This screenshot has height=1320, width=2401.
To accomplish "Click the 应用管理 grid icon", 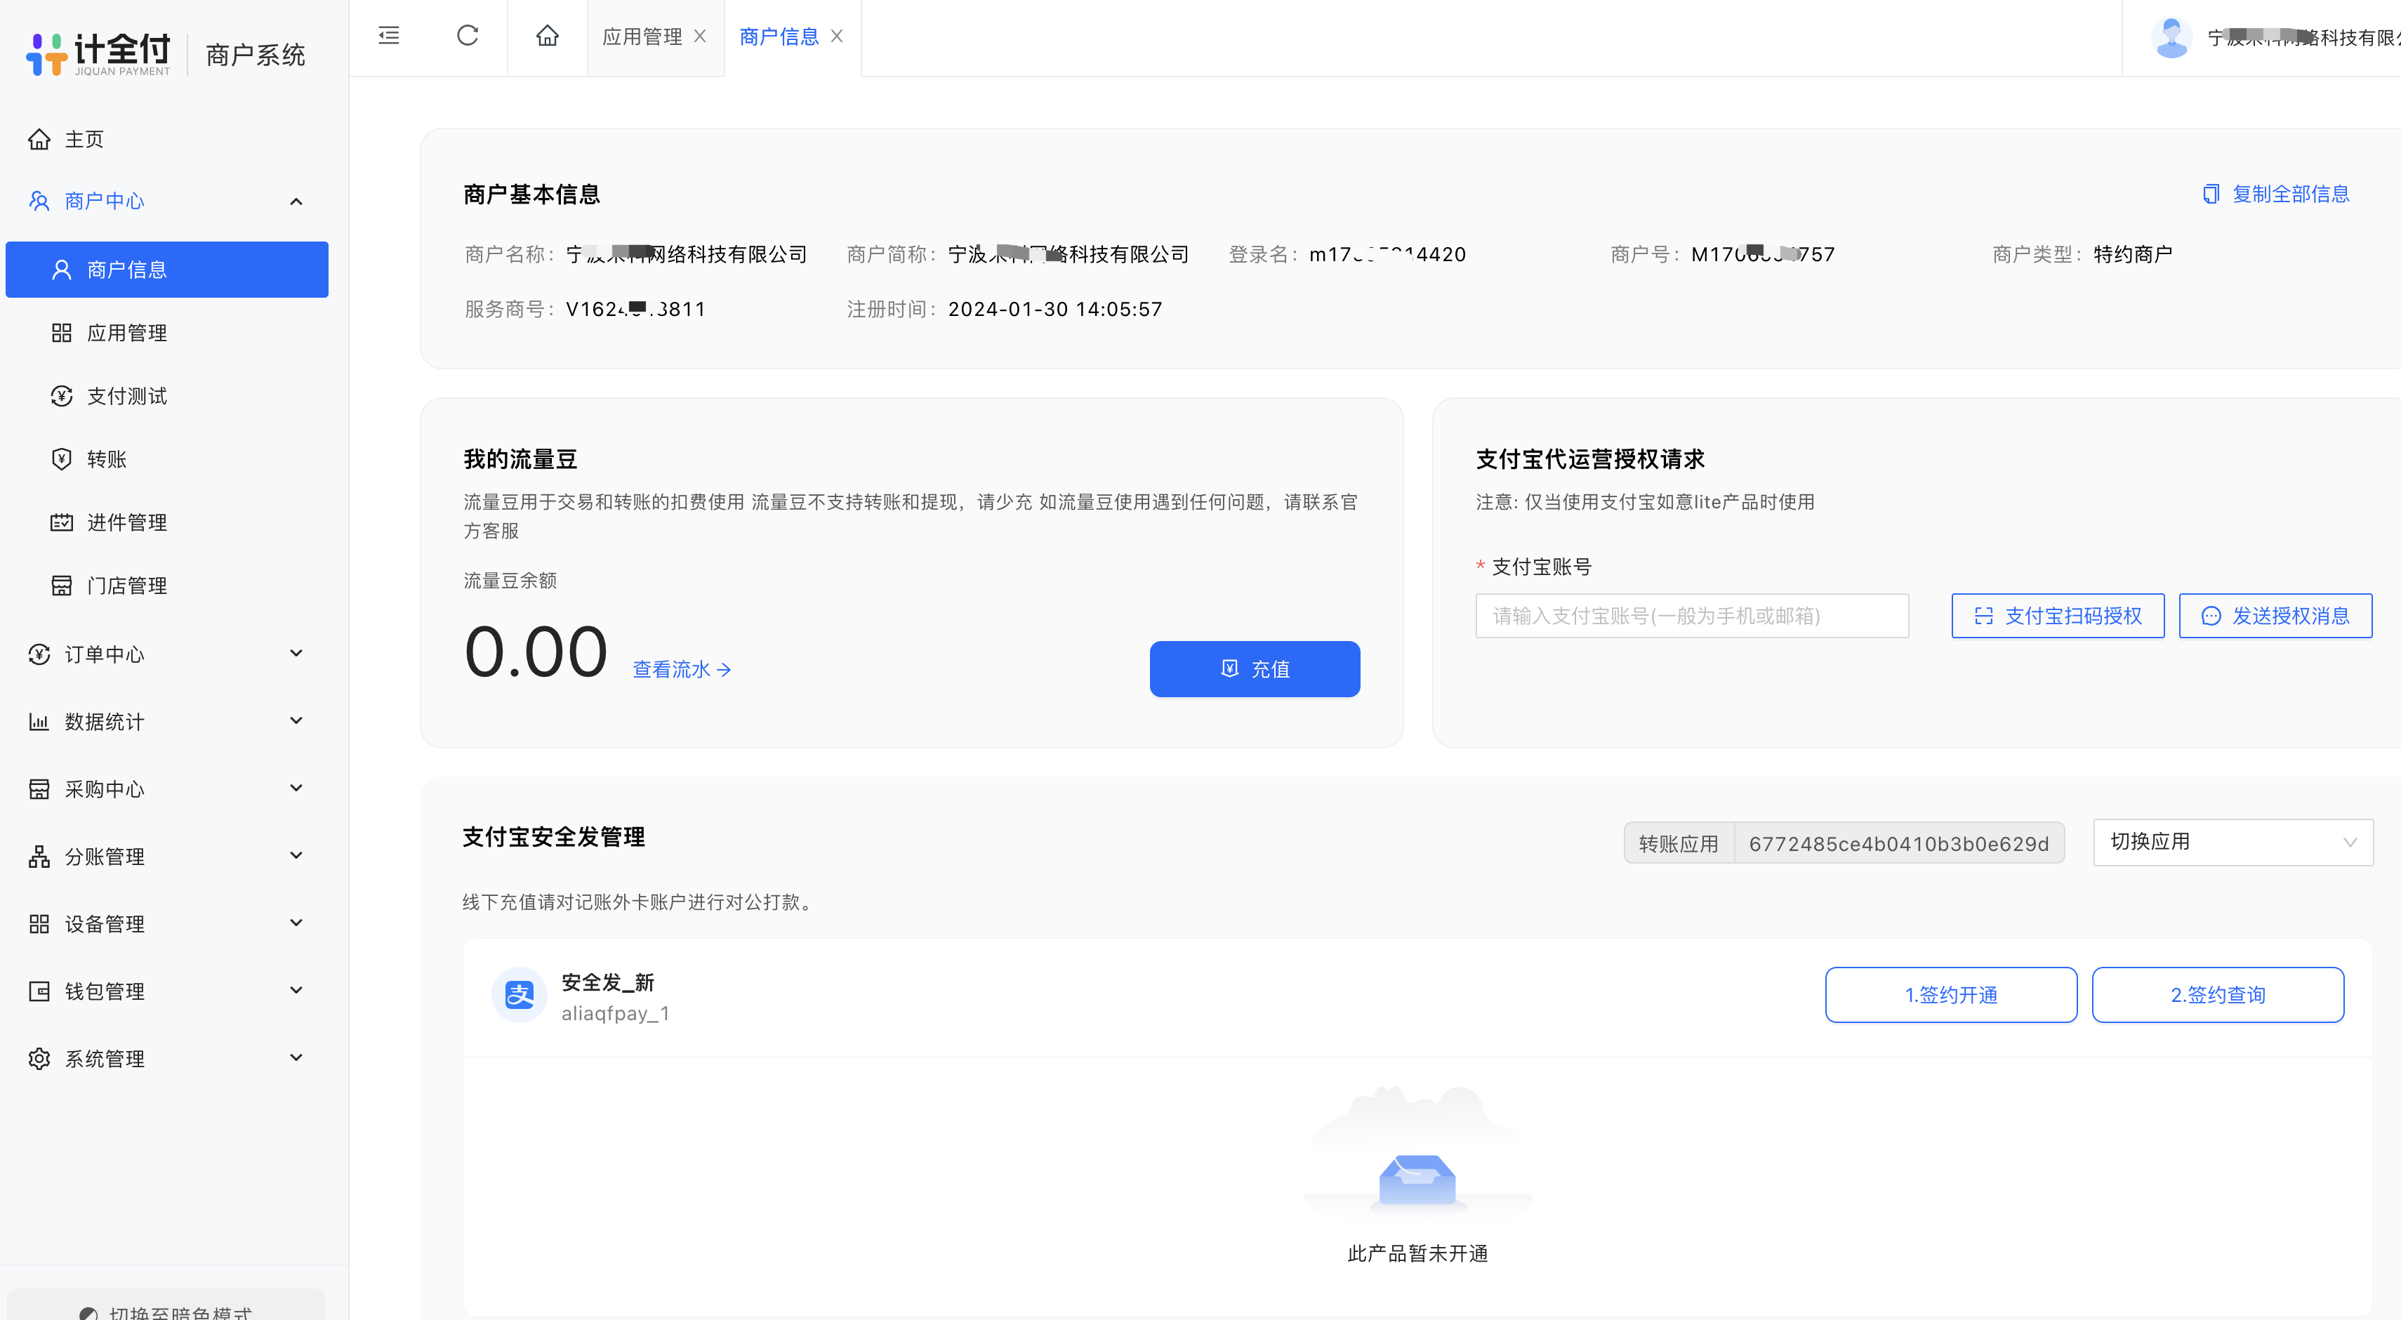I will click(x=62, y=333).
